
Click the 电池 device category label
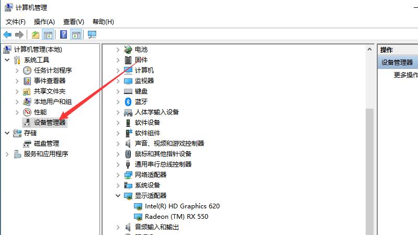click(x=141, y=50)
